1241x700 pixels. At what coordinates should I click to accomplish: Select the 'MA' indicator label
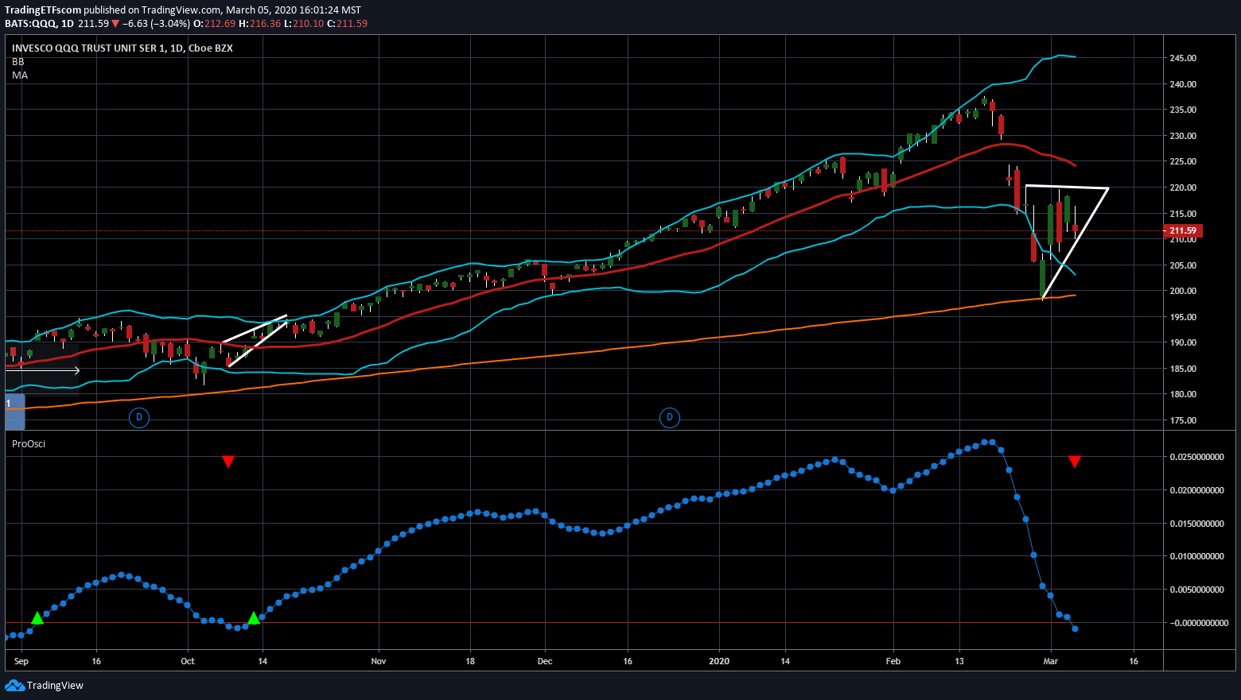click(x=20, y=75)
